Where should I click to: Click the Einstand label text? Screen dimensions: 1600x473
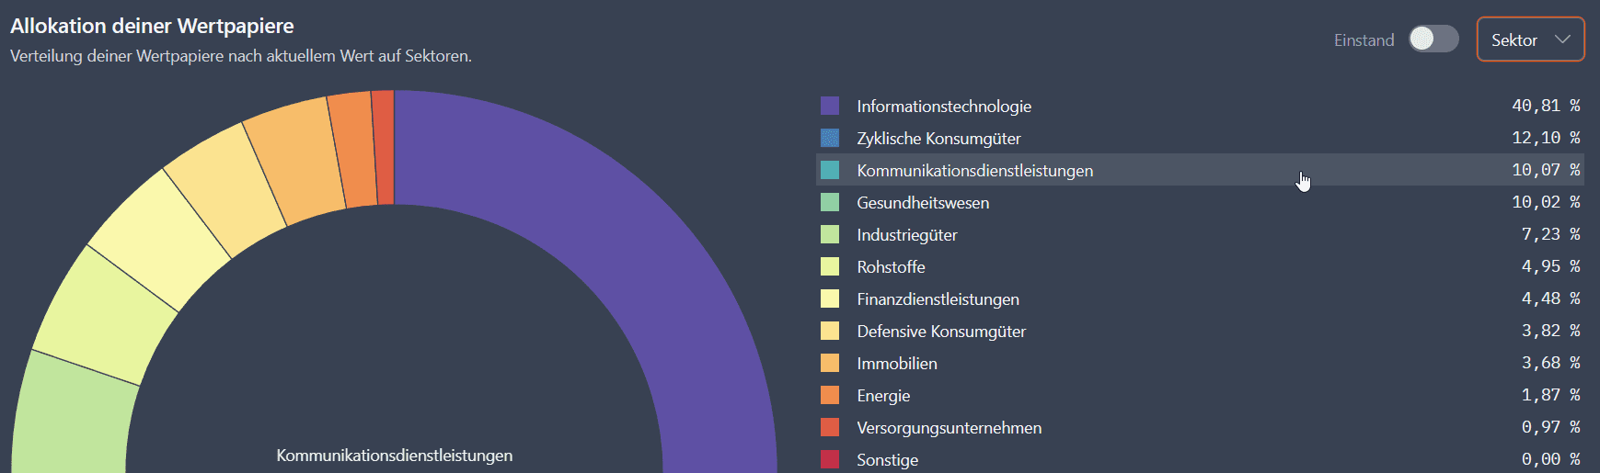coord(1364,40)
